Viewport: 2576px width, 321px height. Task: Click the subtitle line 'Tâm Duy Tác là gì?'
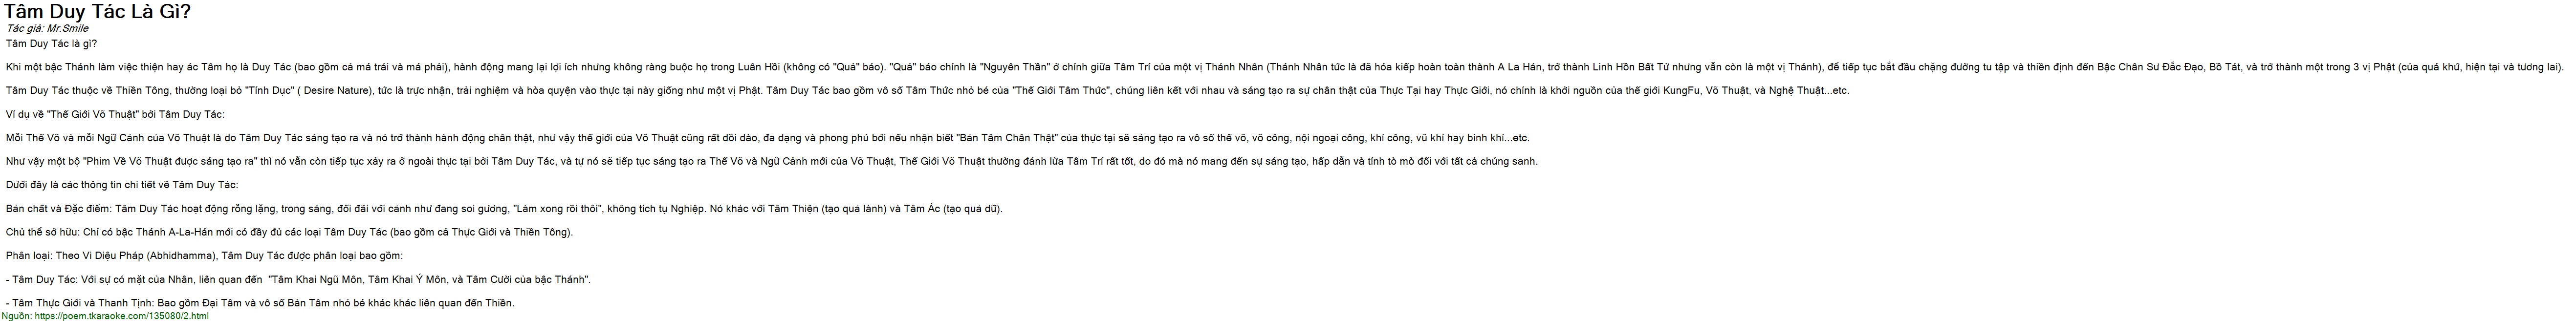click(51, 44)
